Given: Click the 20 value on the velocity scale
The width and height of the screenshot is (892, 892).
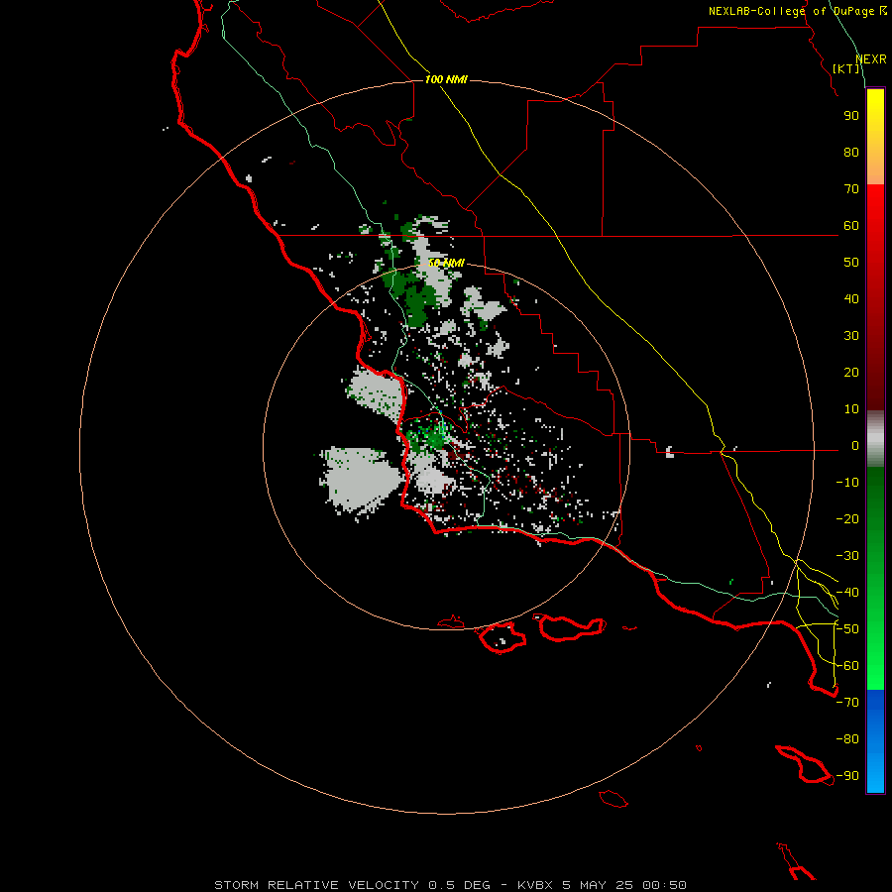Looking at the screenshot, I should (x=851, y=373).
